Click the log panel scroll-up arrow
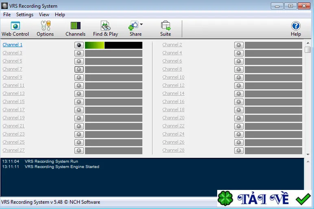This screenshot has height=209, width=314. coord(308,162)
